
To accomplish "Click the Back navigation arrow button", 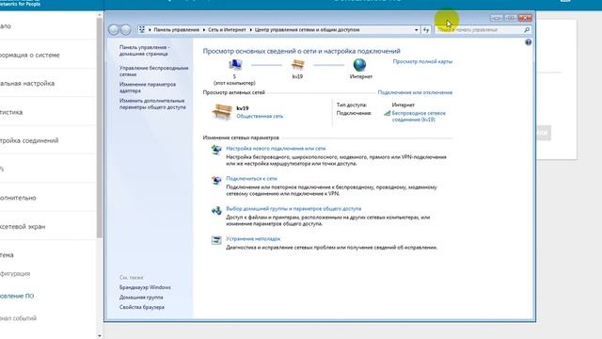I will click(x=114, y=29).
